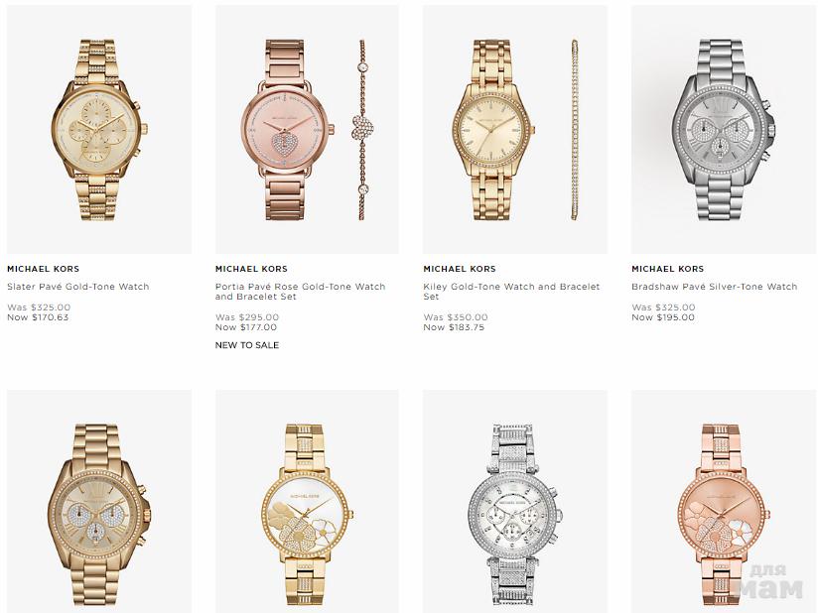Open Kiley Gold-Tone Watch and Bracelet image

coord(515,129)
